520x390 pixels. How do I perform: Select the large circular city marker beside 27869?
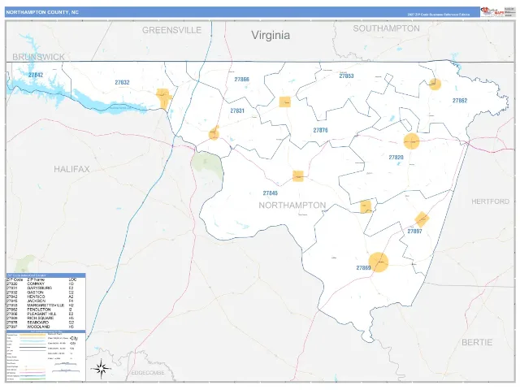click(x=379, y=262)
